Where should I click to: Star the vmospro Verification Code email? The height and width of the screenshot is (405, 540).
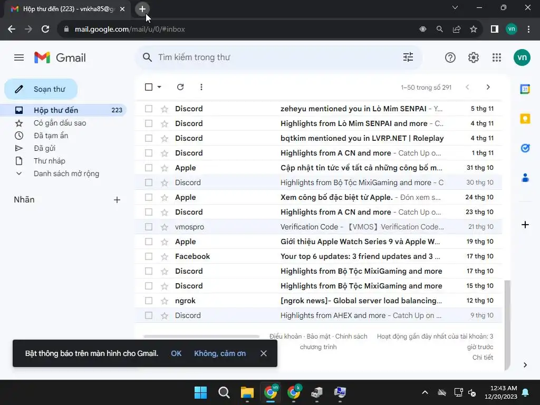coord(165,227)
